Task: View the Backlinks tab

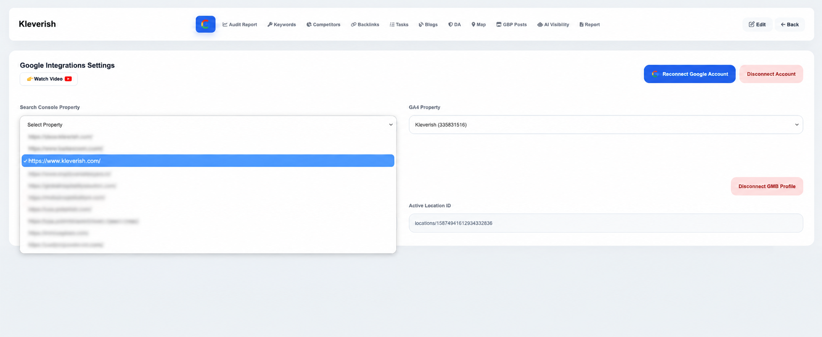Action: 365,25
